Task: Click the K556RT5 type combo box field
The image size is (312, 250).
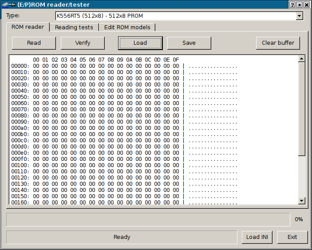Action: pyautogui.click(x=175, y=16)
